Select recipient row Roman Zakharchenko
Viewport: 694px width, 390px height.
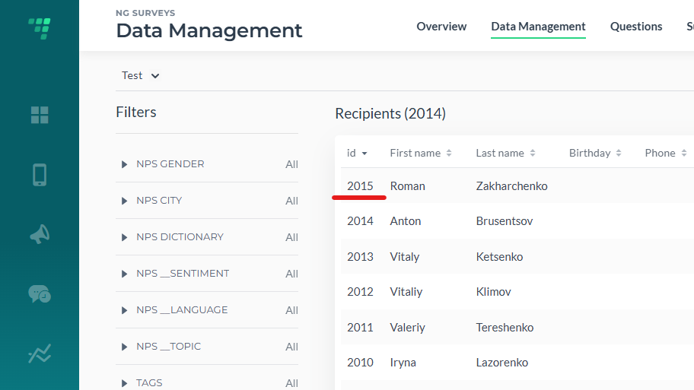click(x=517, y=186)
